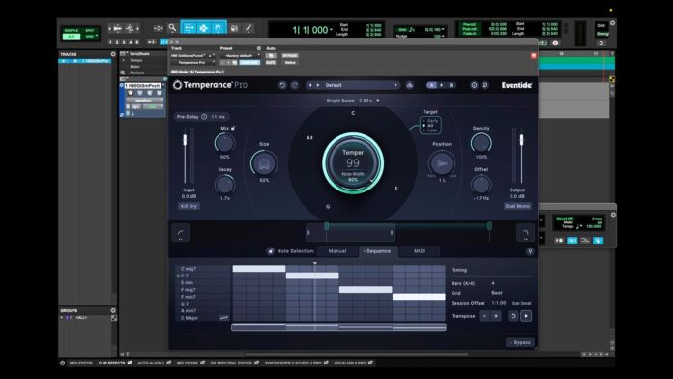This screenshot has width=673, height=379.
Task: Open the Bright Room reverb type dropdown
Action: [353, 101]
